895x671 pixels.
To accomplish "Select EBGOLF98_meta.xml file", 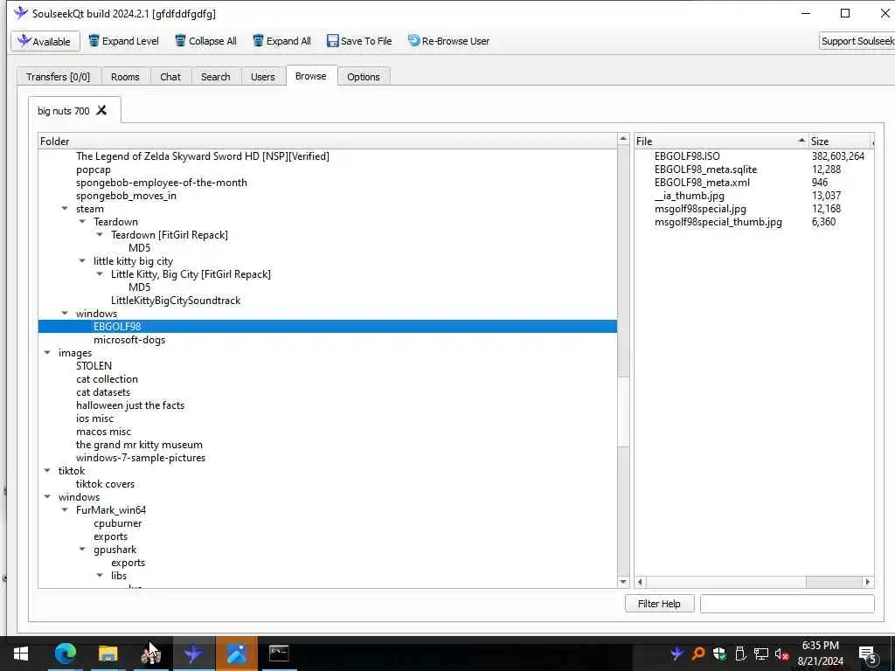I will (x=702, y=183).
